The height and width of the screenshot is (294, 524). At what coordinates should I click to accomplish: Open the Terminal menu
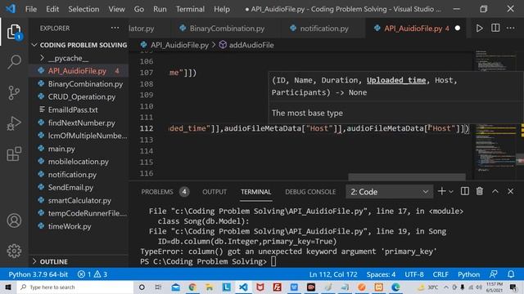tap(190, 9)
